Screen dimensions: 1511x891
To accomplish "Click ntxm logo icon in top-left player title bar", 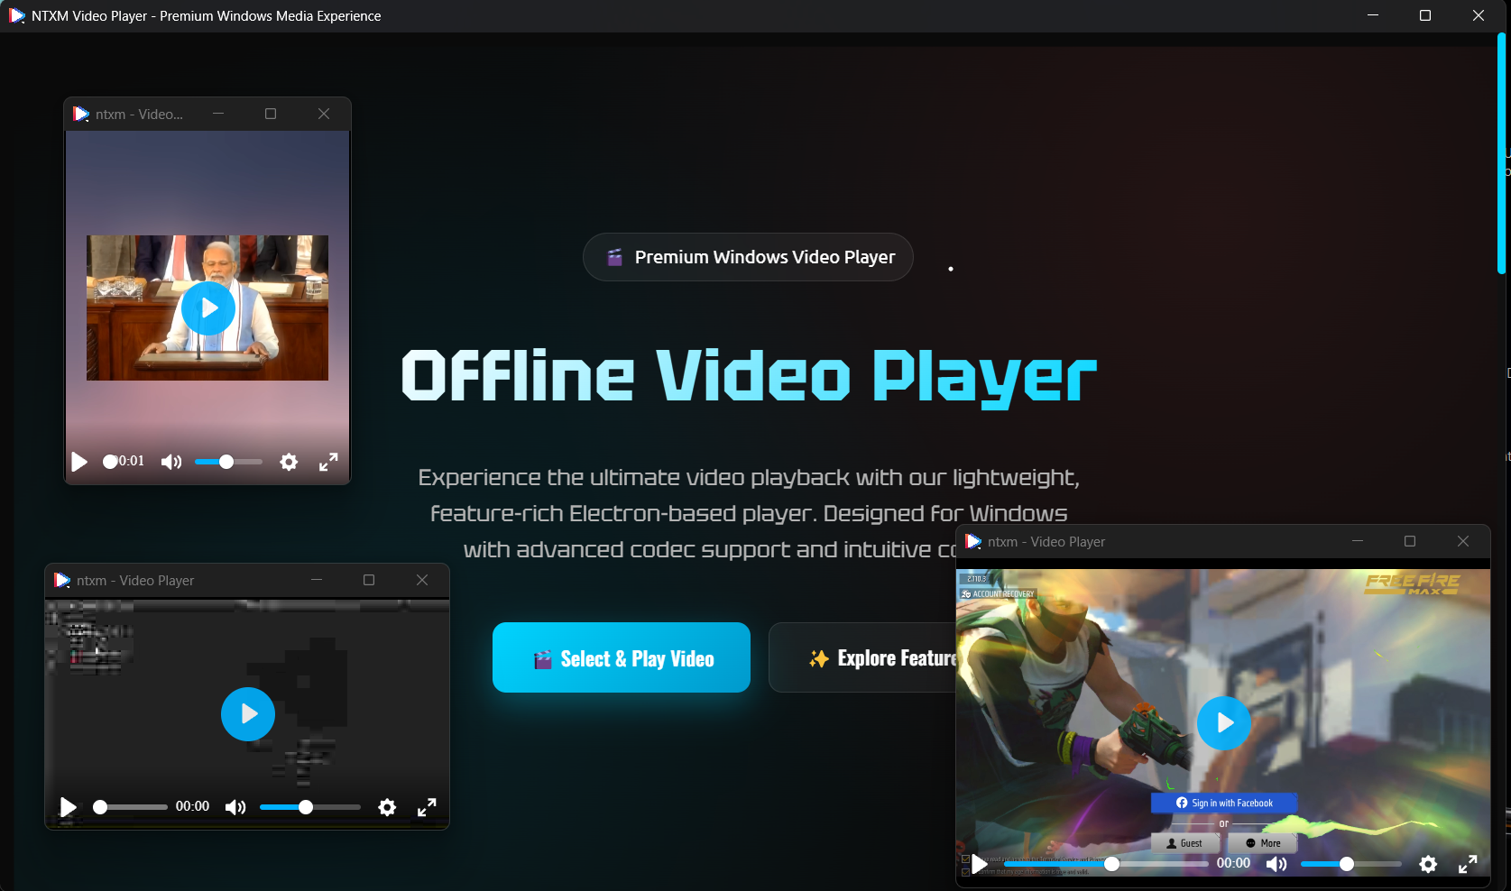I will point(81,114).
